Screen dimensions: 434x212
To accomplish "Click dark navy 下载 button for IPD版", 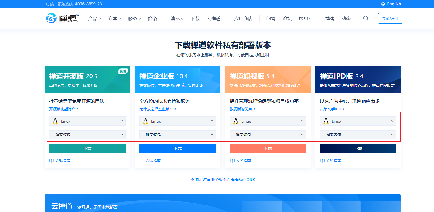I will [x=358, y=149].
